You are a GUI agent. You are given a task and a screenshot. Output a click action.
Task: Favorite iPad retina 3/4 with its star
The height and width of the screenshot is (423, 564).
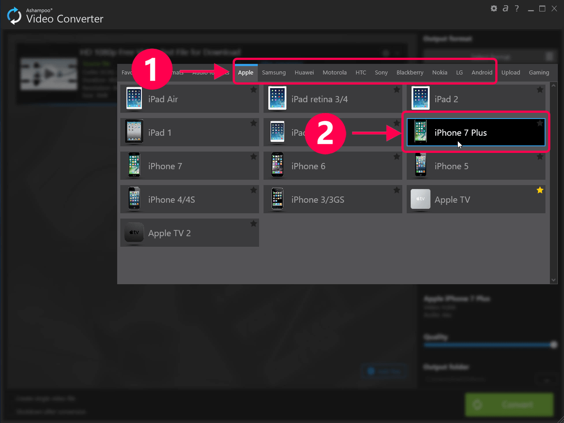click(397, 90)
